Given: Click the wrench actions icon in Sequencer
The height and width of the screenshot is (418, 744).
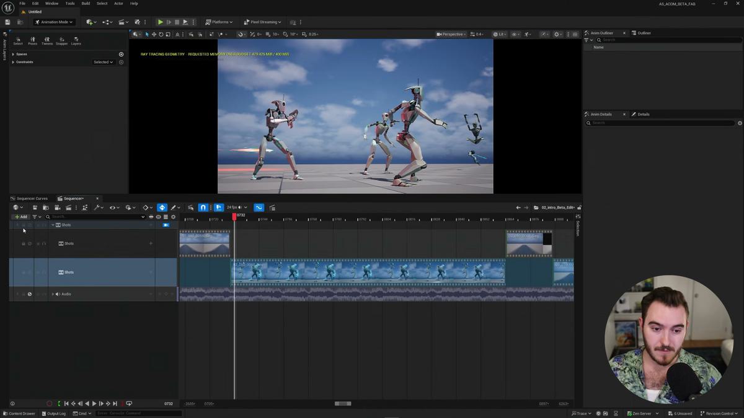Looking at the screenshot, I should coord(97,207).
